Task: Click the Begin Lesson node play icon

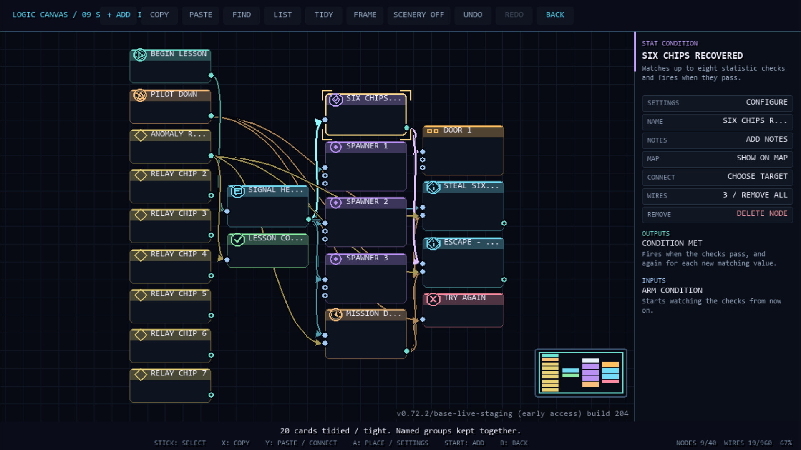Action: click(x=140, y=55)
